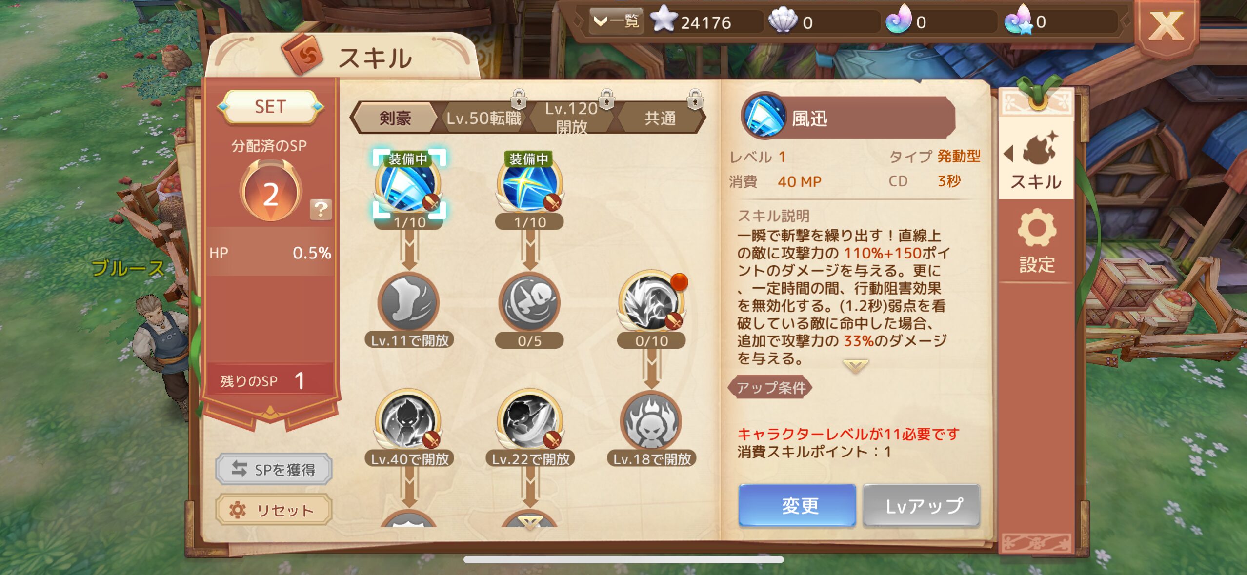
Task: Select the equipped 風迅 wind slash skill icon
Action: click(409, 184)
